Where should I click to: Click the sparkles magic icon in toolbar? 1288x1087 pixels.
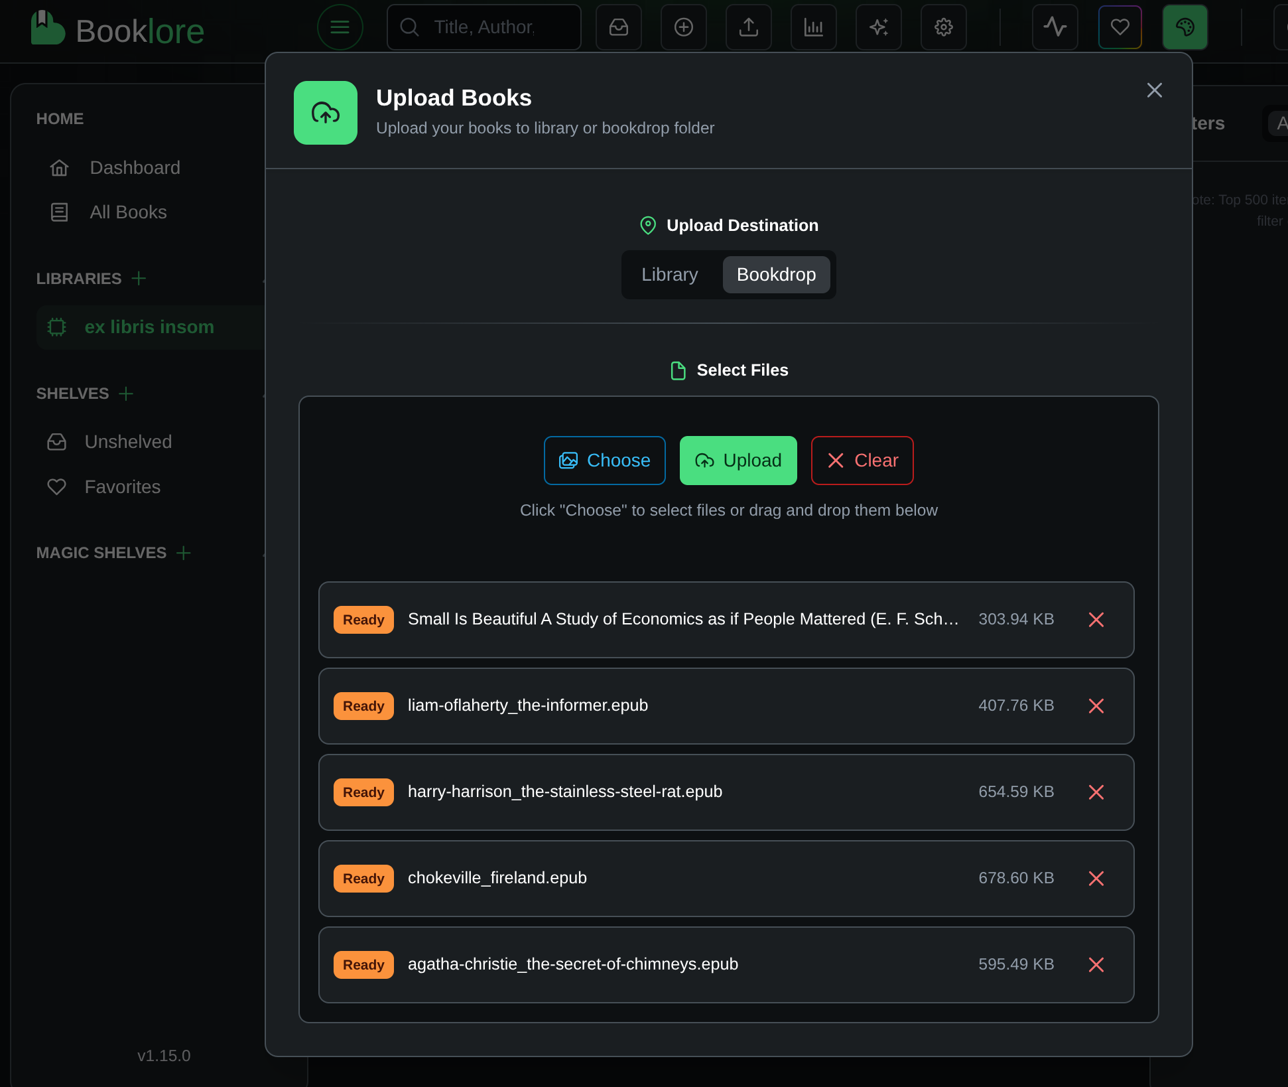pyautogui.click(x=878, y=27)
